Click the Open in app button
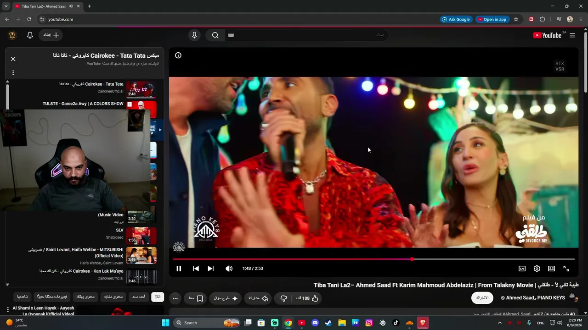The height and width of the screenshot is (330, 588). pos(492,19)
